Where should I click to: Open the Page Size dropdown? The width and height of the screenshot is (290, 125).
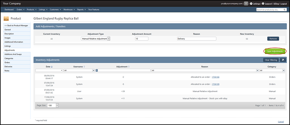[x=57, y=105]
